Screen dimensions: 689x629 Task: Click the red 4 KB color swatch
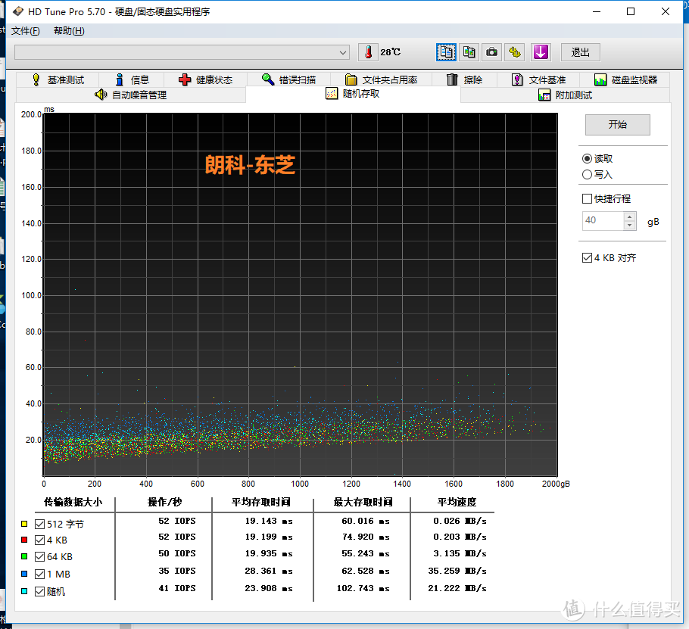point(24,540)
